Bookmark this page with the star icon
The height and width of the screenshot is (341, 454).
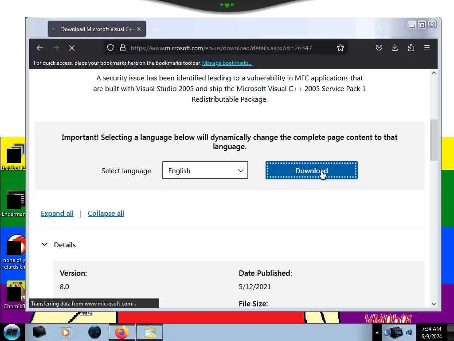point(340,48)
